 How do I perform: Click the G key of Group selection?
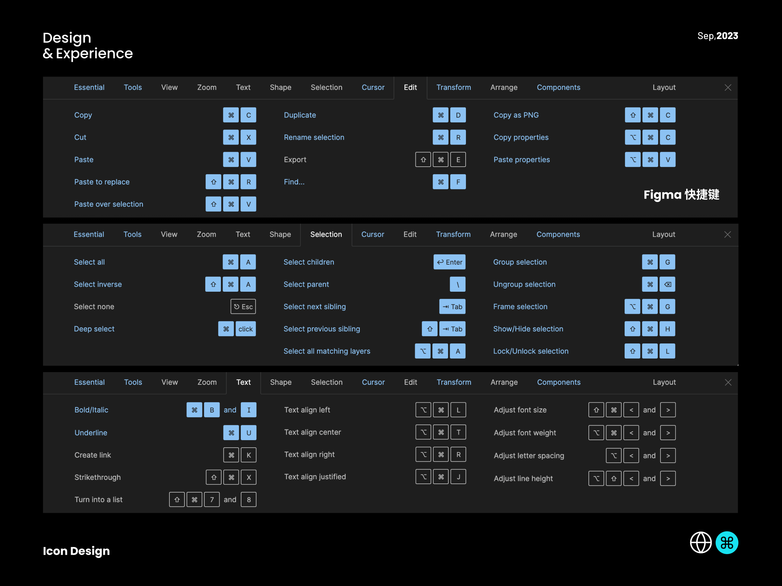[667, 262]
